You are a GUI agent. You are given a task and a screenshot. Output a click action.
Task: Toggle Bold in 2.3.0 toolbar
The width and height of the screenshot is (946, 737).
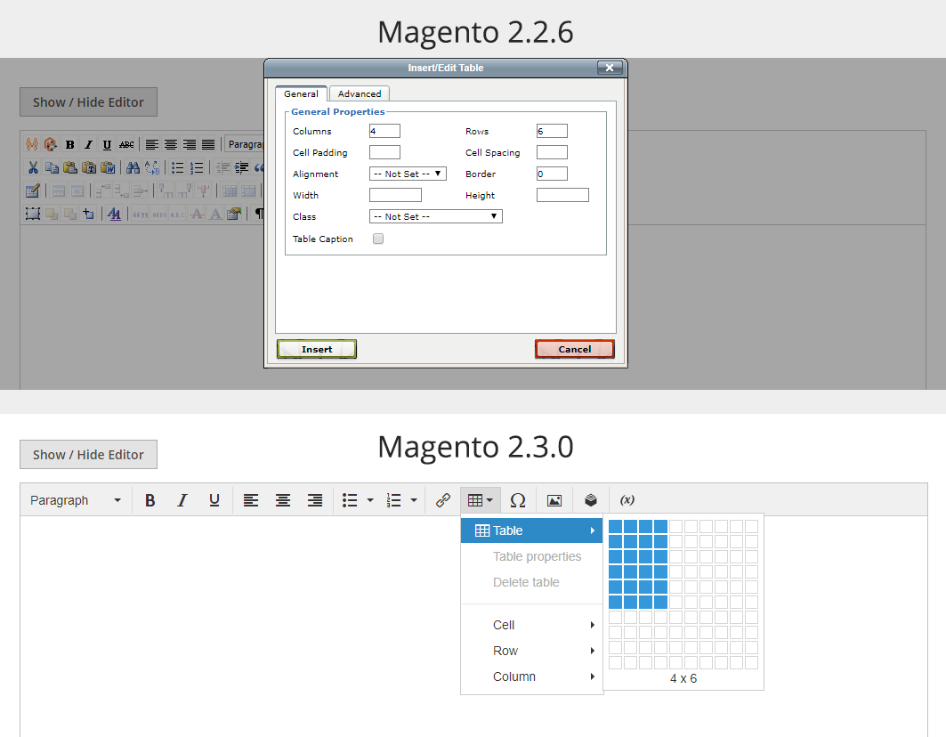(x=150, y=499)
